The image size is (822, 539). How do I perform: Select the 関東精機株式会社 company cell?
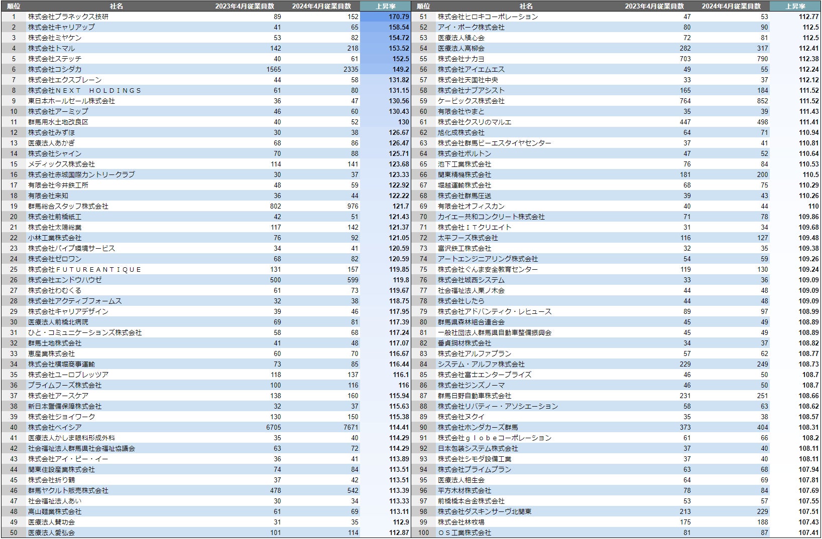pyautogui.click(x=464, y=174)
